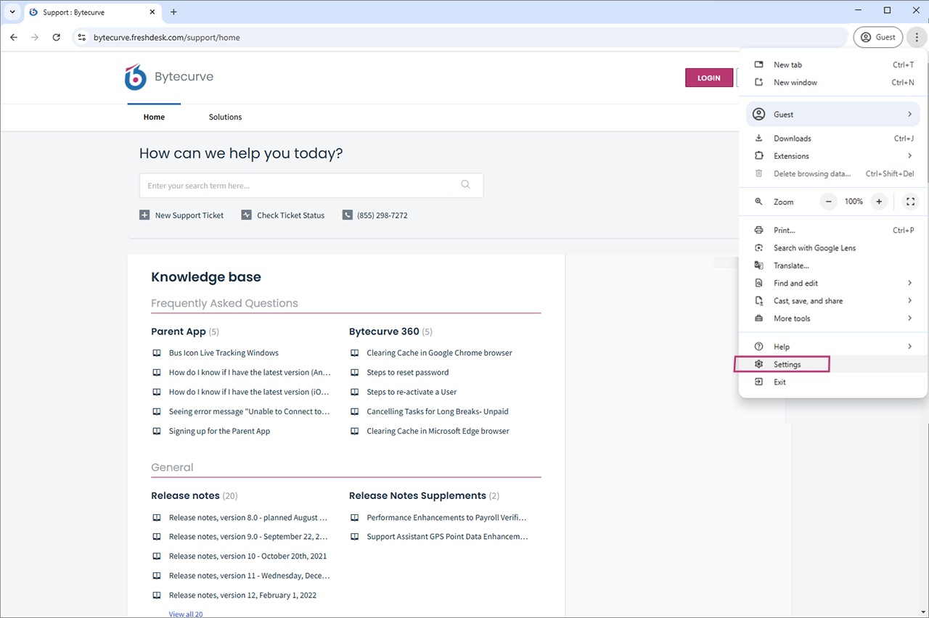Click the Check Ticket Status icon
This screenshot has width=929, height=618.
[x=247, y=215]
